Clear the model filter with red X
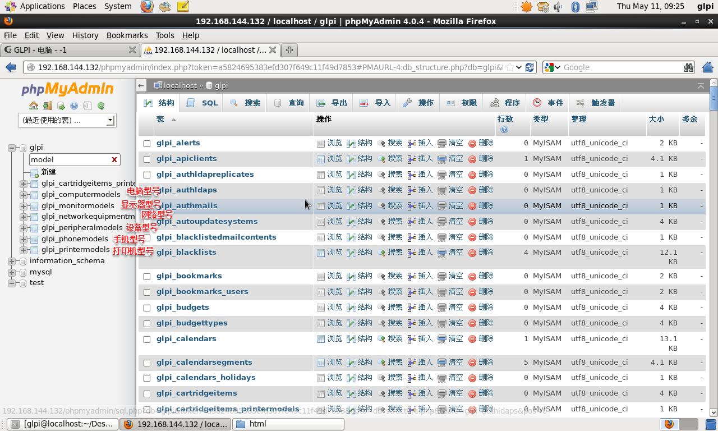Image resolution: width=718 pixels, height=431 pixels. (x=114, y=159)
